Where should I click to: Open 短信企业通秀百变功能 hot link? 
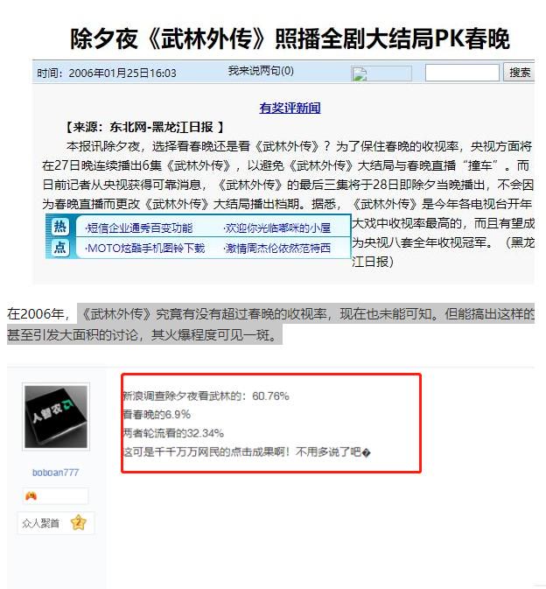point(139,228)
